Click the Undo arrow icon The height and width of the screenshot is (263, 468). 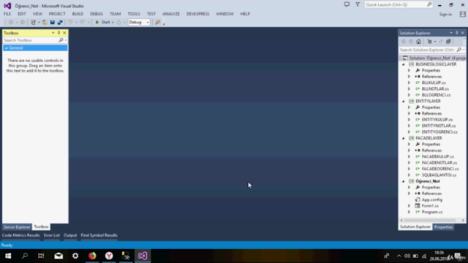70,23
